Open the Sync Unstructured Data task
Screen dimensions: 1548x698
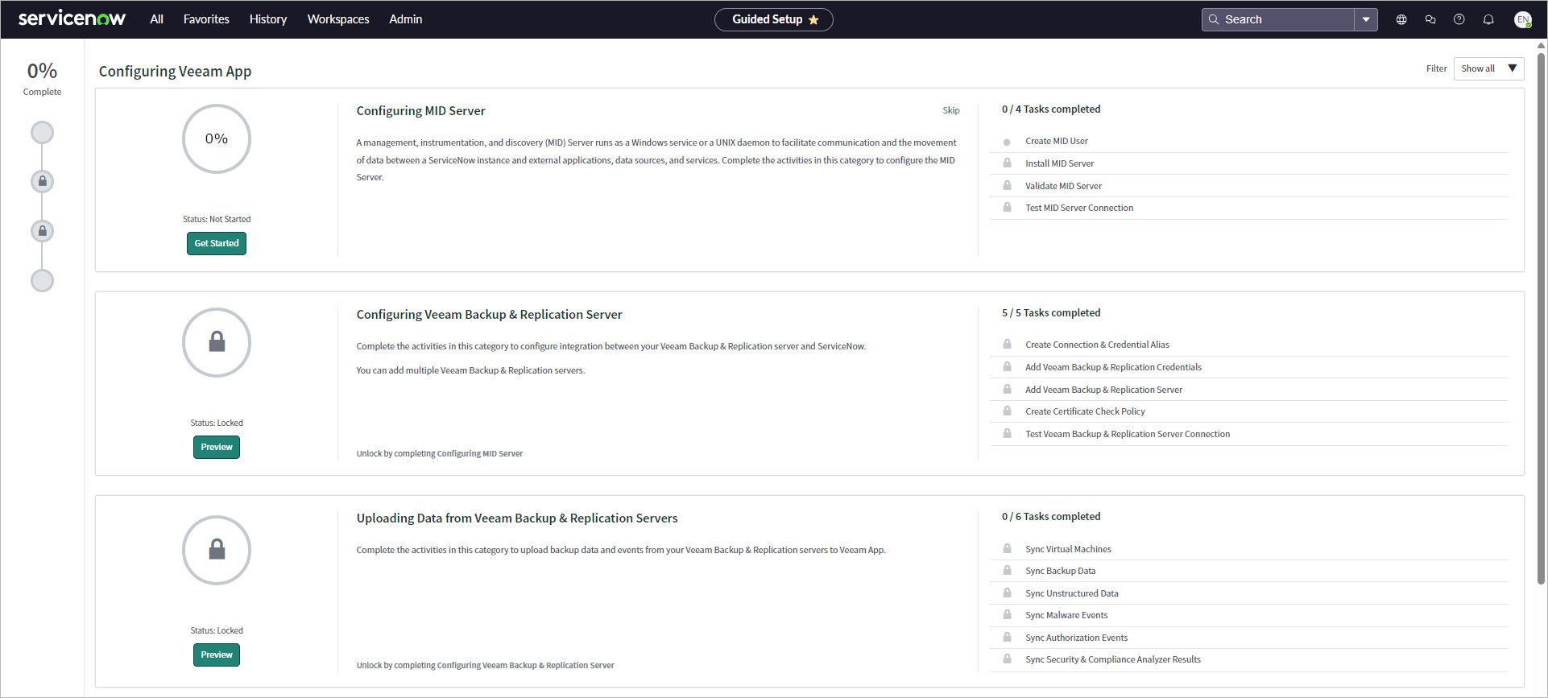(1071, 593)
